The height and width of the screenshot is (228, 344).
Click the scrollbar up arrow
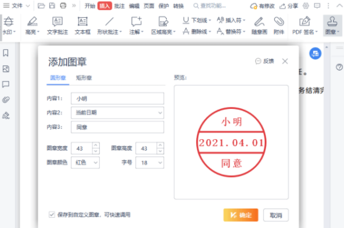coord(327,47)
